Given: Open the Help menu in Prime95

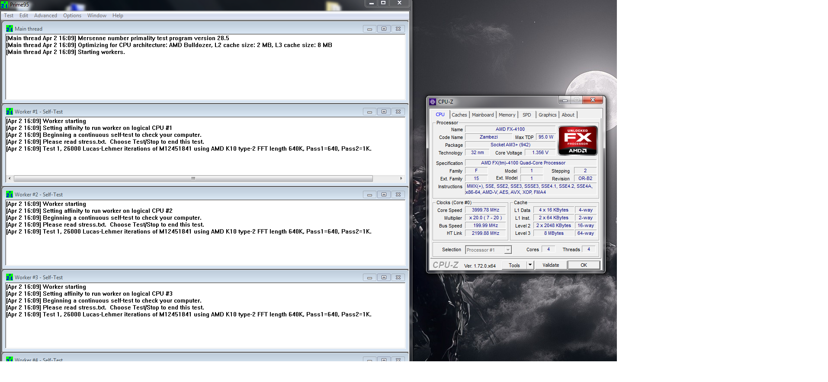Looking at the screenshot, I should (x=118, y=16).
